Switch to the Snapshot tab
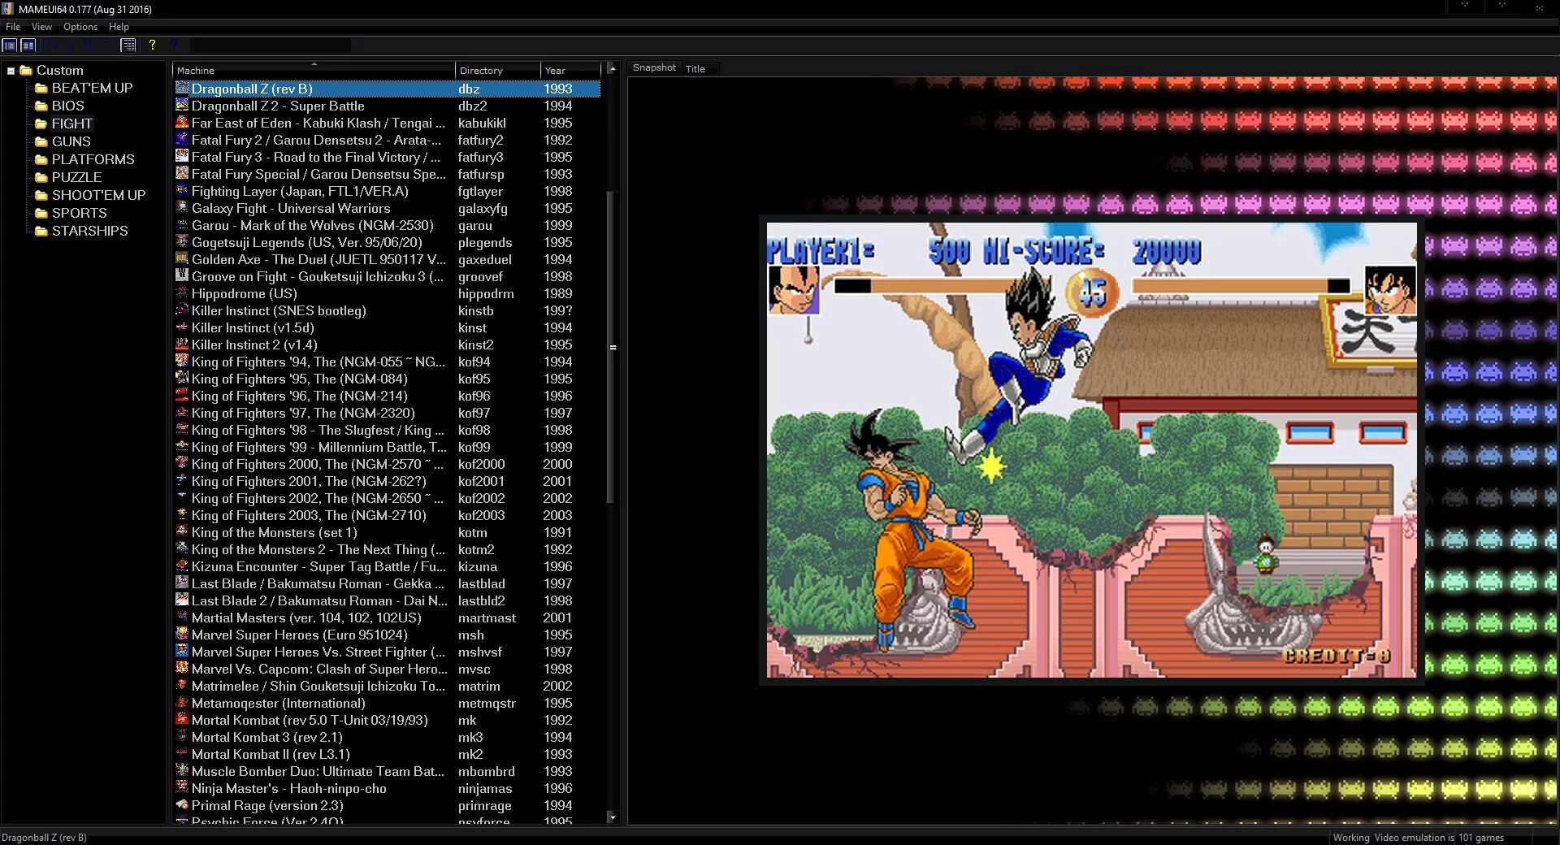Viewport: 1560px width, 845px height. (x=654, y=68)
